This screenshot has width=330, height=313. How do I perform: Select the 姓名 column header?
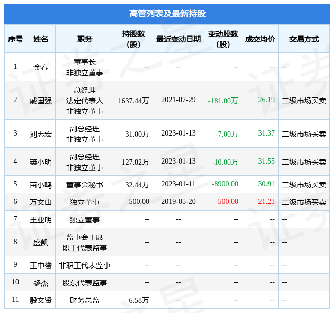pos(41,39)
